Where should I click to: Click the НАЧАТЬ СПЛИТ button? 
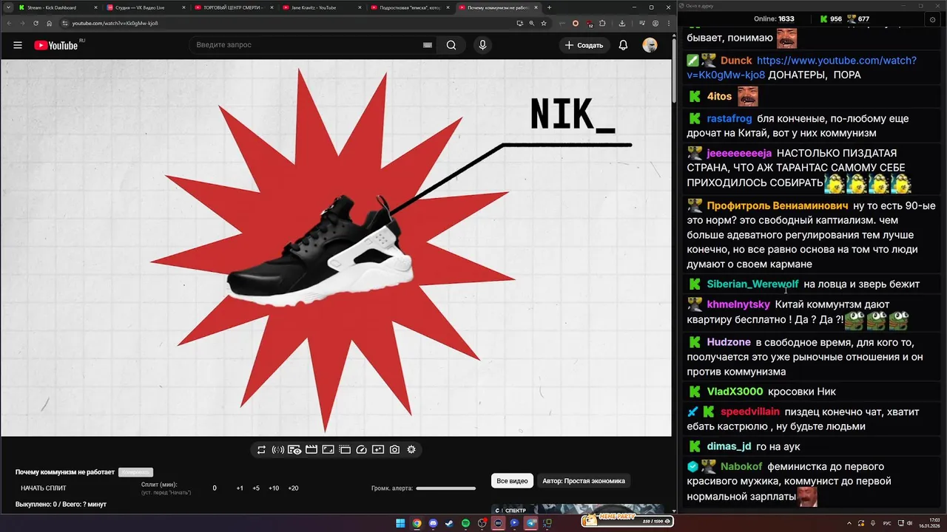tap(44, 488)
